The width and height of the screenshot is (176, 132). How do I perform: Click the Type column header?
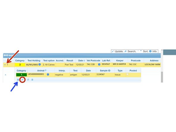pos(120,70)
